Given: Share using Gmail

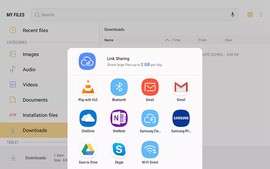Looking at the screenshot, I should pos(181,87).
